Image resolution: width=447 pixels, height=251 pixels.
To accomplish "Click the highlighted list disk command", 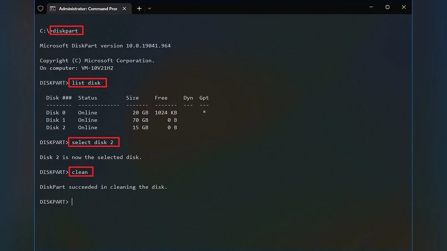I will click(88, 83).
